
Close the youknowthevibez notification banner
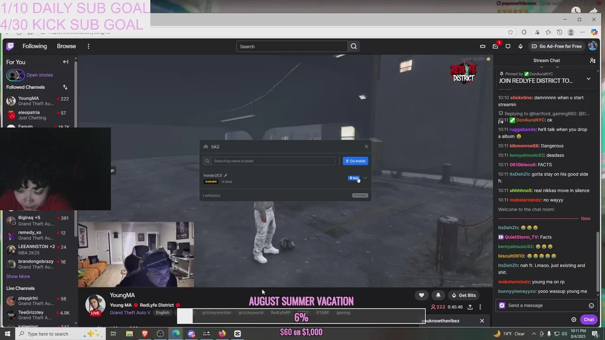[x=482, y=321]
